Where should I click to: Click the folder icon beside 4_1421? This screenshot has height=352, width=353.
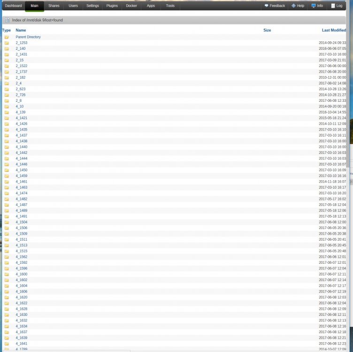[7, 118]
